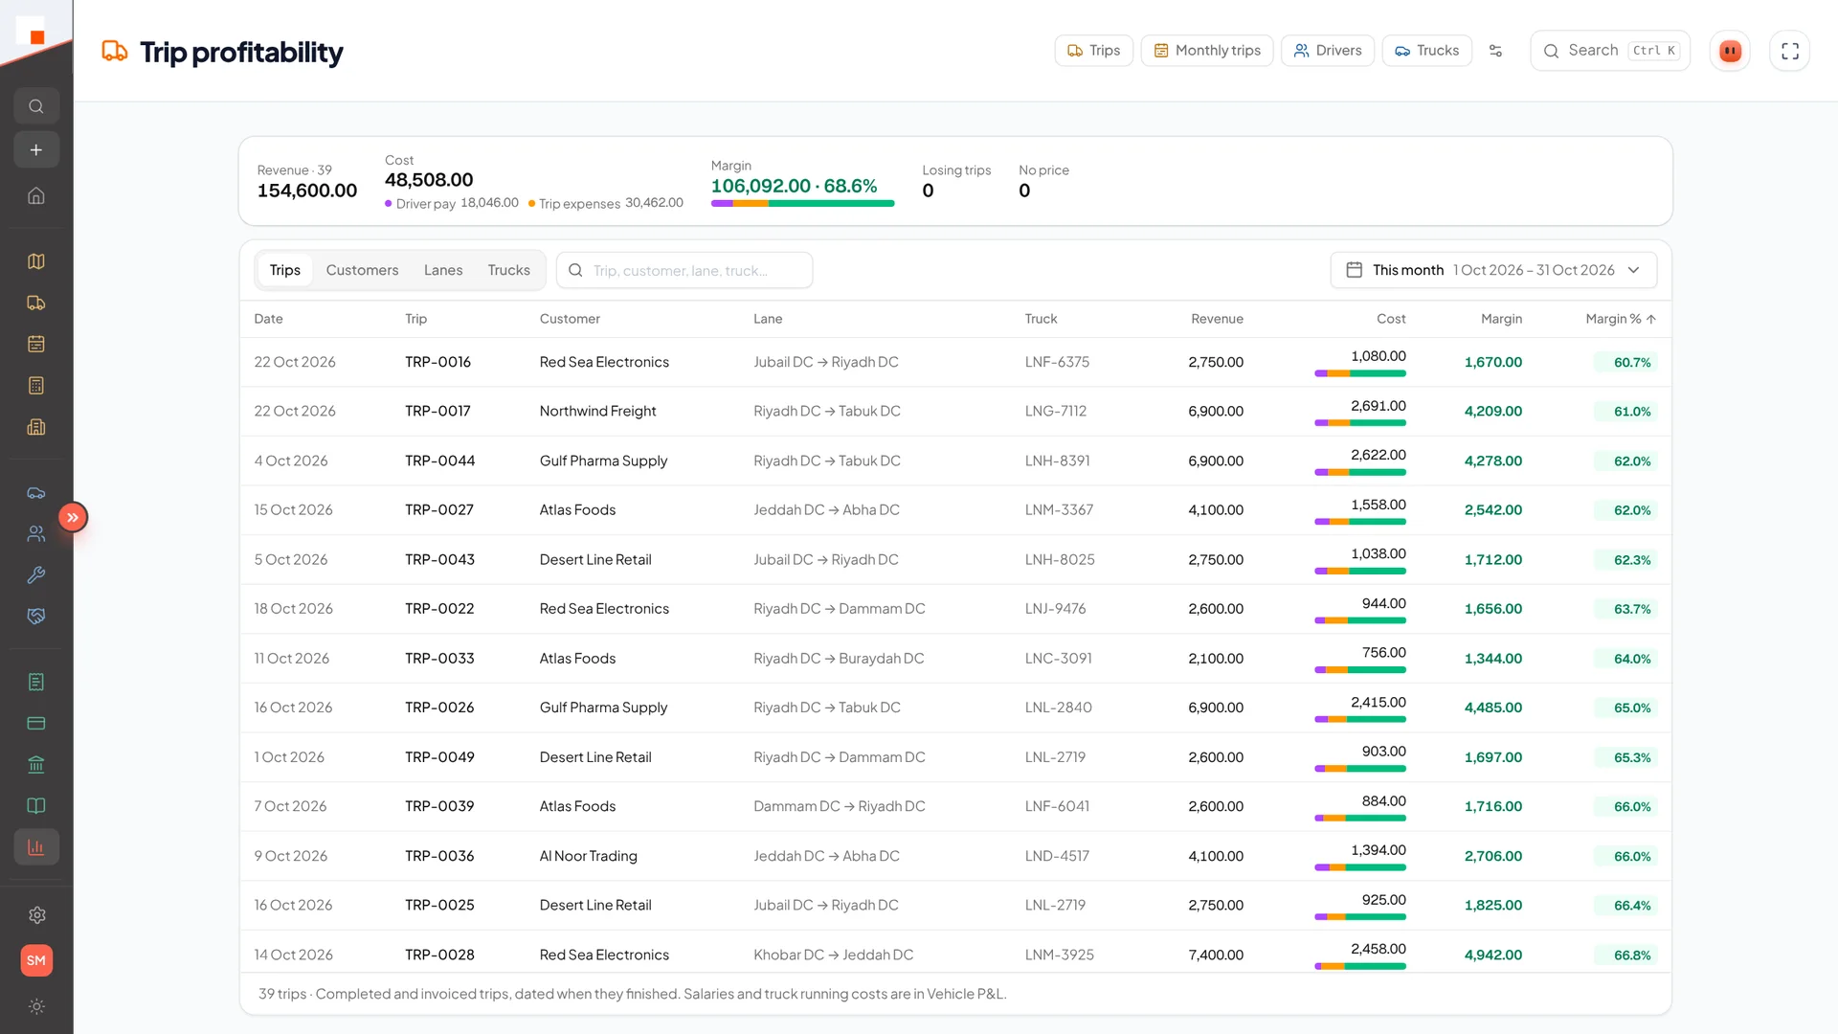Focus the trip, customer, lane search field

click(684, 270)
